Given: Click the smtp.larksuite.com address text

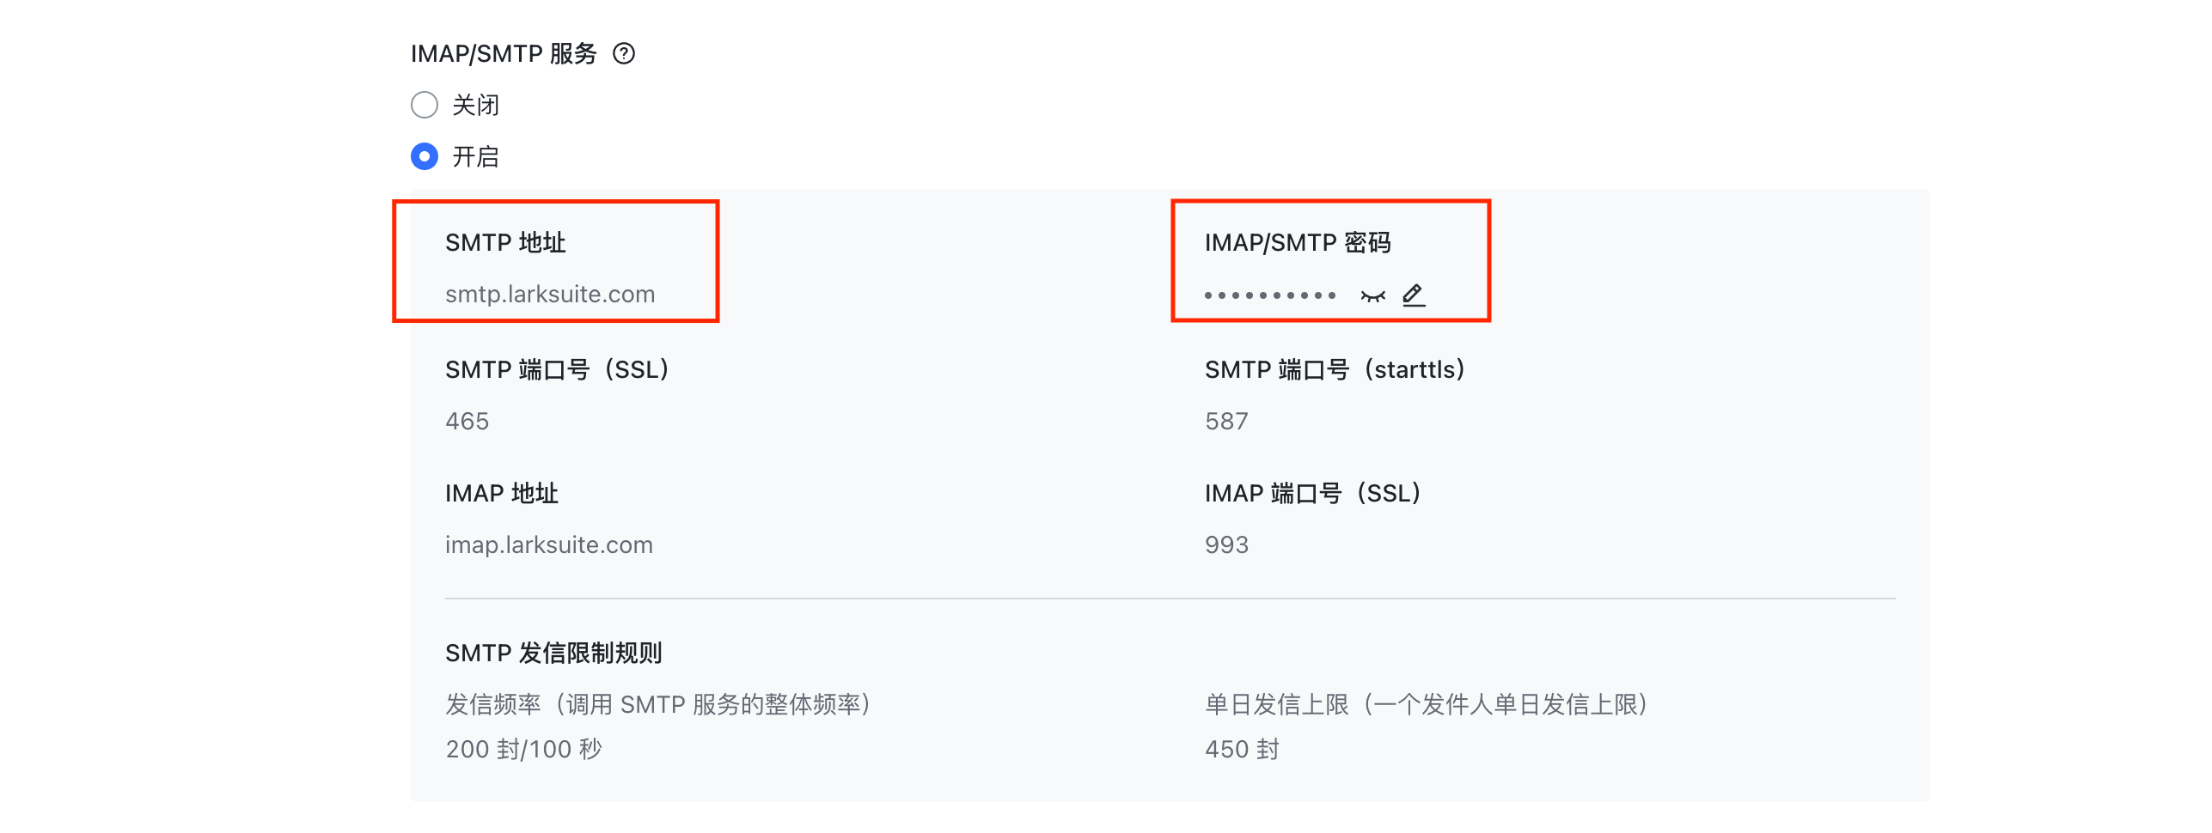Looking at the screenshot, I should [550, 295].
